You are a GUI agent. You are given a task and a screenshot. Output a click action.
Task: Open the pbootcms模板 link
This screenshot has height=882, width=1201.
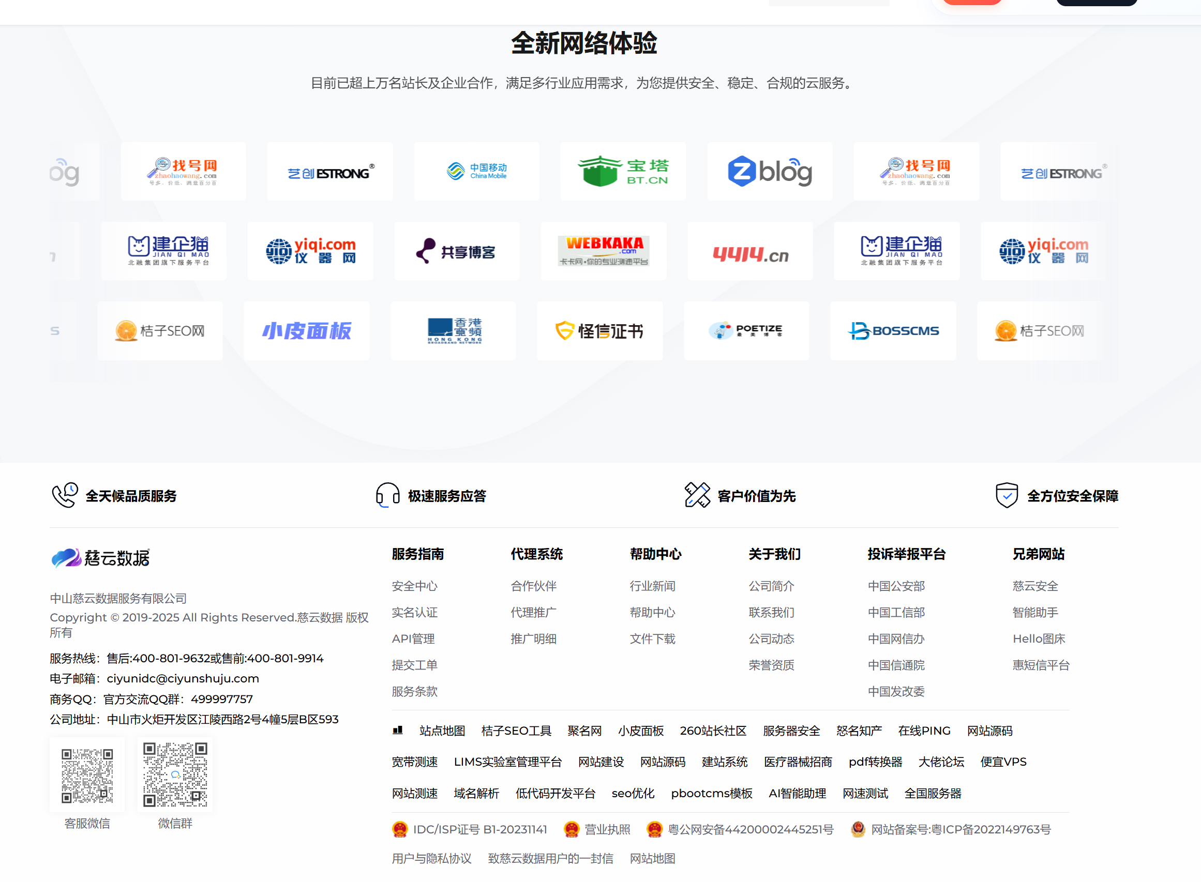tap(712, 794)
